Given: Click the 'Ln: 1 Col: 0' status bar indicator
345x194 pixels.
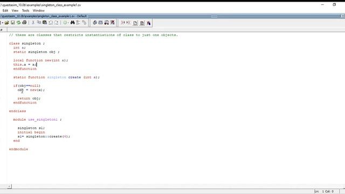Looking at the screenshot, I should tap(324, 191).
